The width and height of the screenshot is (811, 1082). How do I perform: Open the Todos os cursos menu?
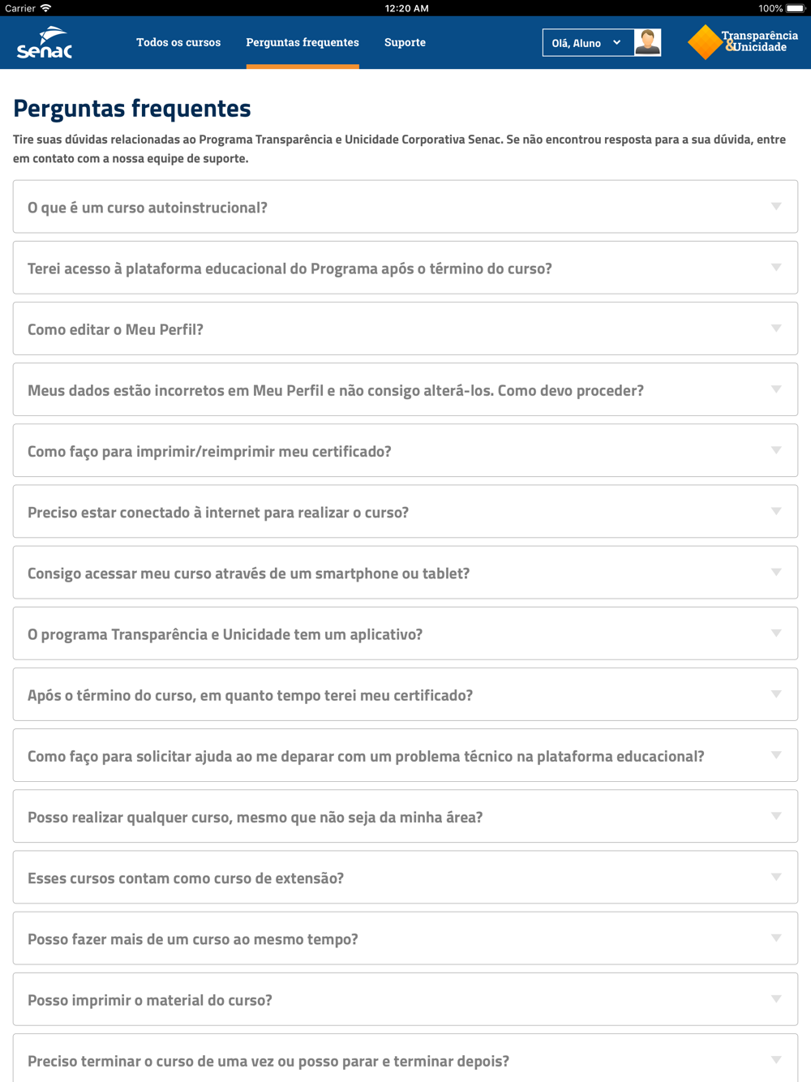coord(178,42)
